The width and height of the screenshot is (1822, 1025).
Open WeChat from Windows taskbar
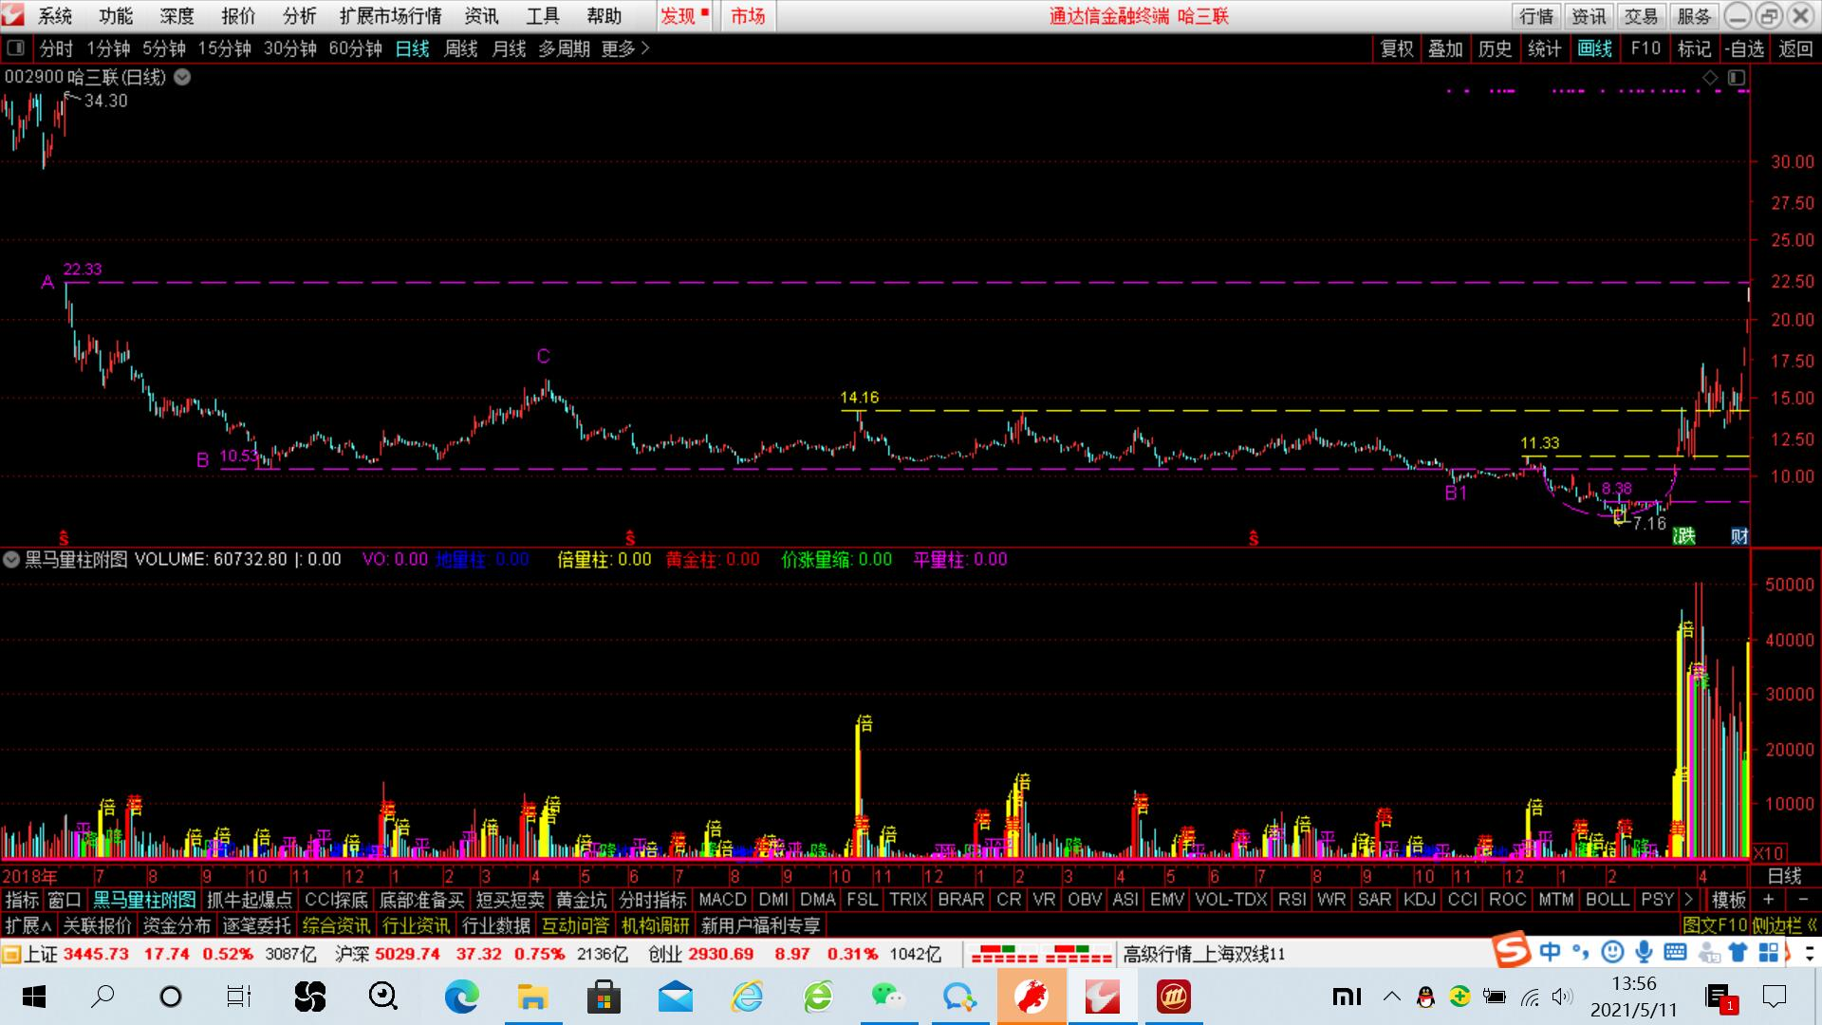[x=888, y=997]
